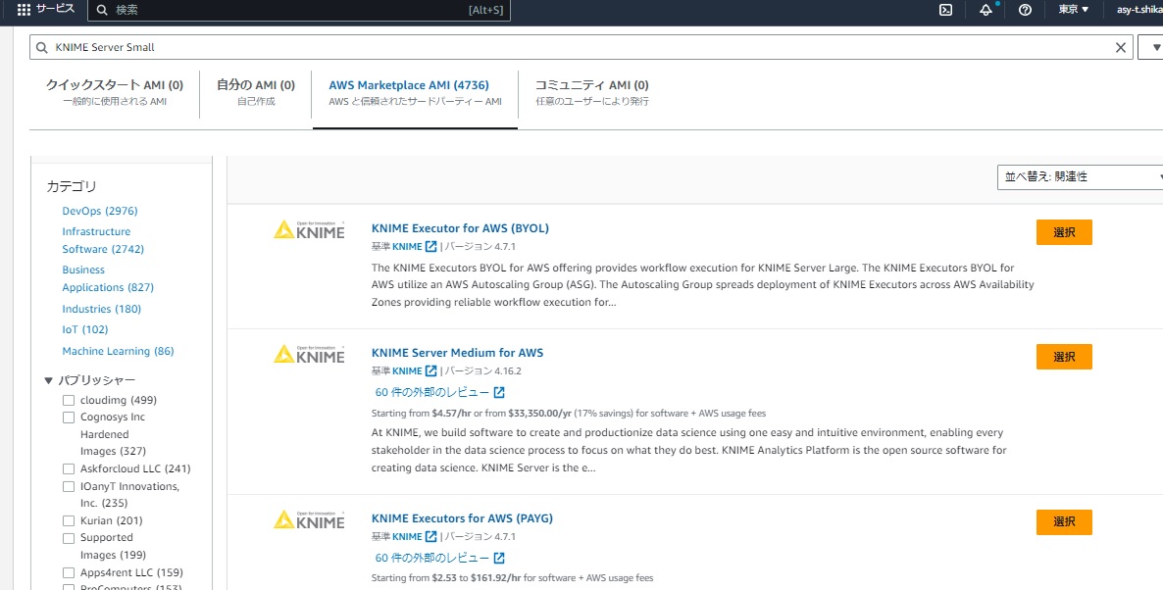Viewport: 1163px width, 590px height.
Task: Switch to コミュニティ AMI tab
Action: point(592,92)
